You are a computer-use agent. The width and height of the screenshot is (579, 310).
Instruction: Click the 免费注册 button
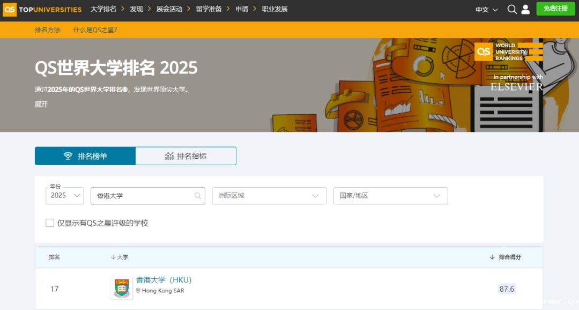(555, 9)
